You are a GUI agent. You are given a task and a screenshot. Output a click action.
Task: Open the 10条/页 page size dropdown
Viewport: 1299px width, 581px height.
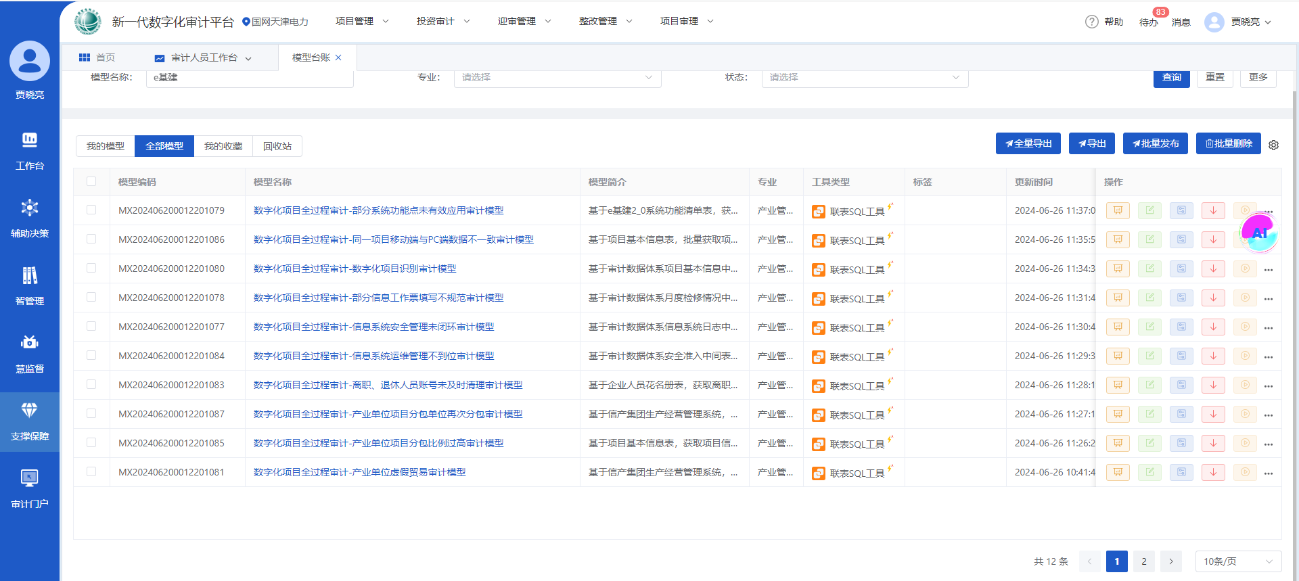pos(1237,561)
